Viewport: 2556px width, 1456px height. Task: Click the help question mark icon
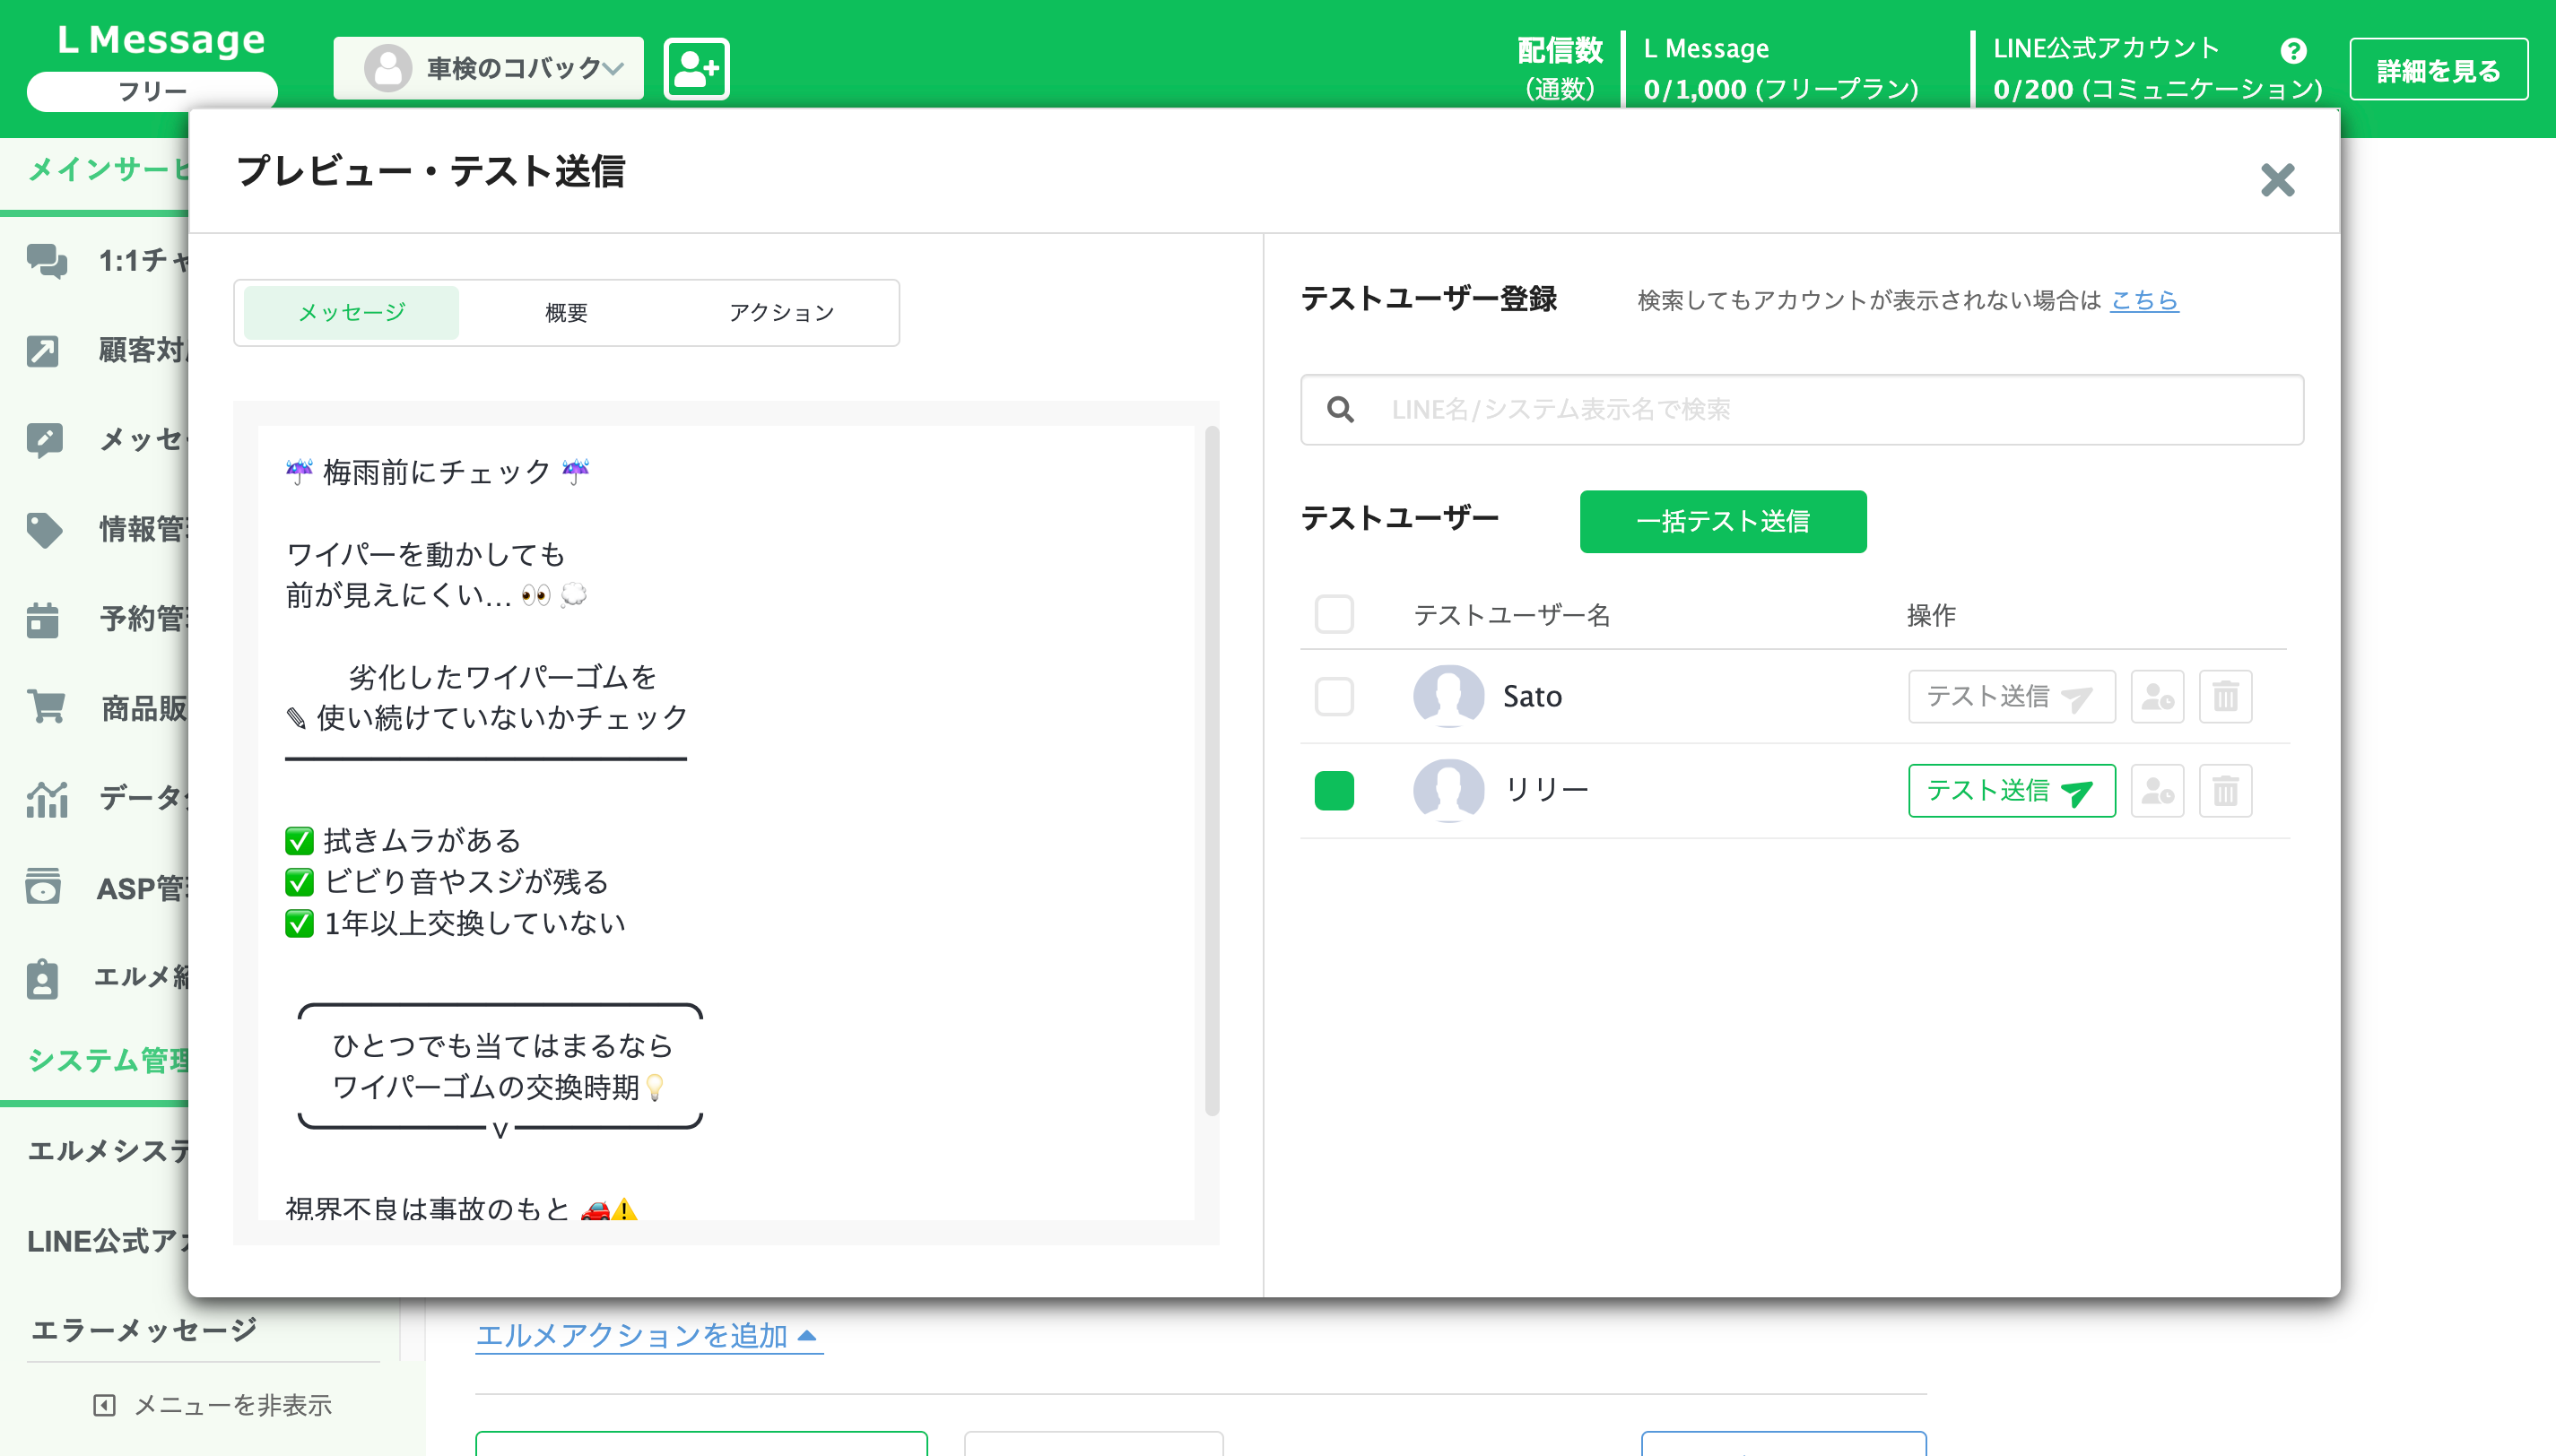2294,50
